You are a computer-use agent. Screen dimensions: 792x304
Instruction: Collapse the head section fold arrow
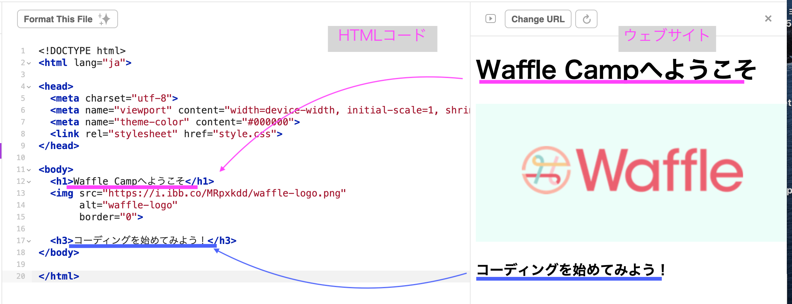tap(29, 87)
